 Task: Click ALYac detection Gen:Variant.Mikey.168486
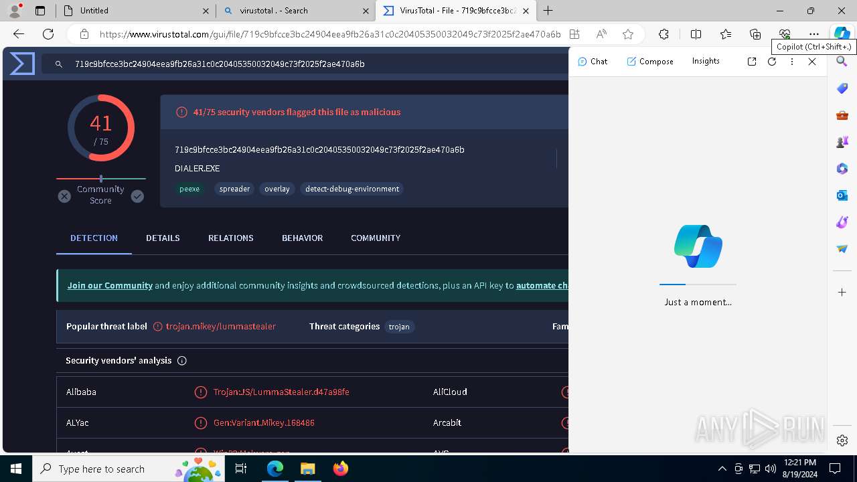click(264, 422)
